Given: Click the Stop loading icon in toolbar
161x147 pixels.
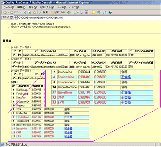Looking at the screenshot, I should 24,12.
